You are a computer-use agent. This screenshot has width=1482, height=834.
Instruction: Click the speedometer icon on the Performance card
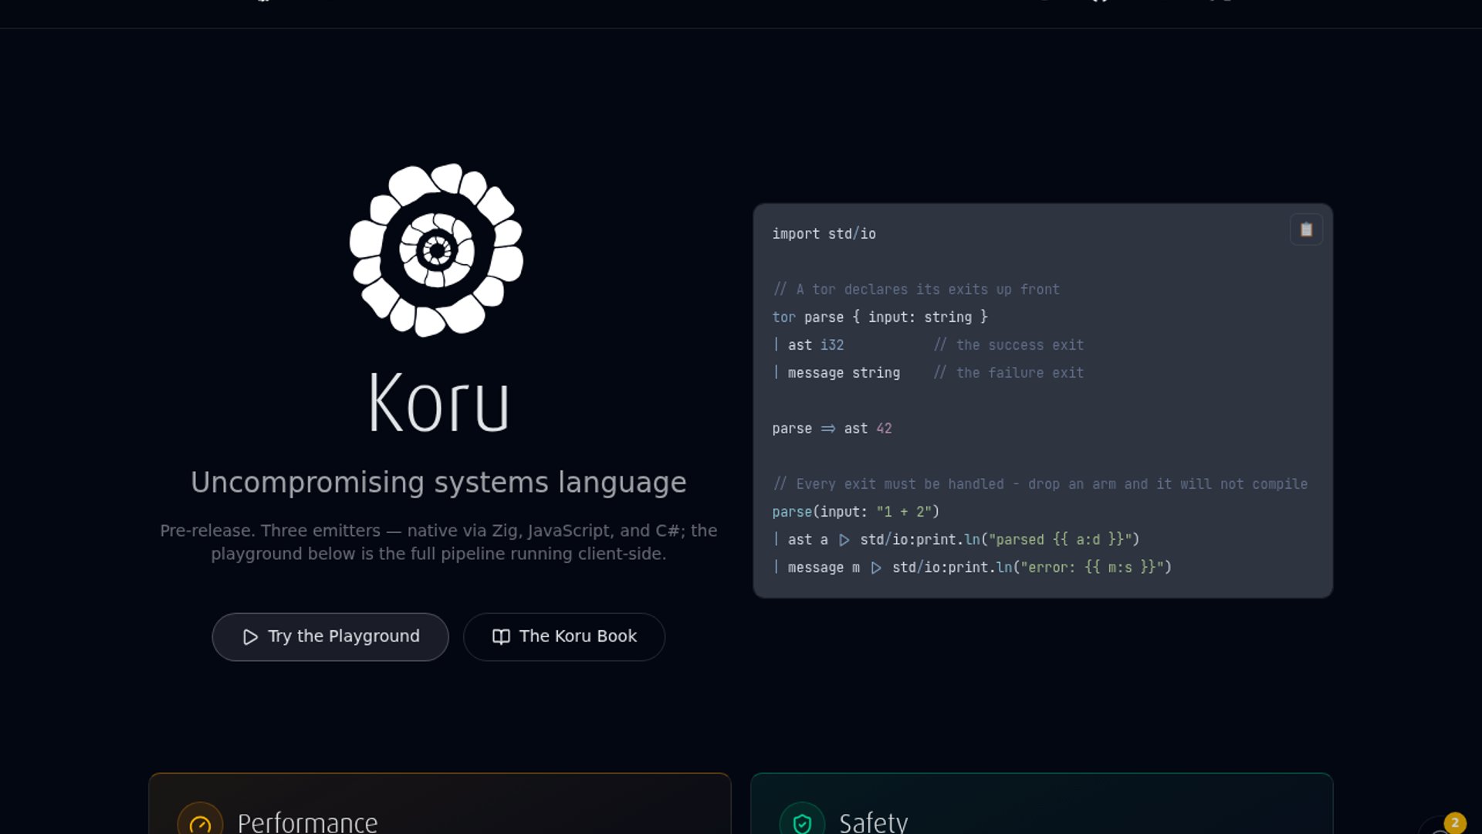[x=200, y=823]
